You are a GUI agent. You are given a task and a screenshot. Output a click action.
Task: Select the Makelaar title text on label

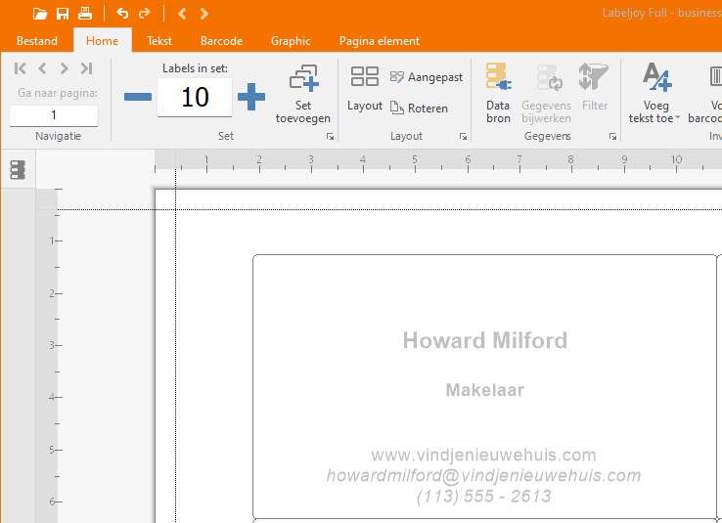[485, 390]
